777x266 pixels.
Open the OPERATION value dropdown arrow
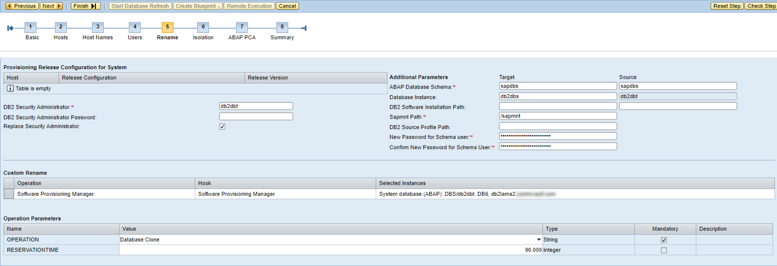point(539,240)
